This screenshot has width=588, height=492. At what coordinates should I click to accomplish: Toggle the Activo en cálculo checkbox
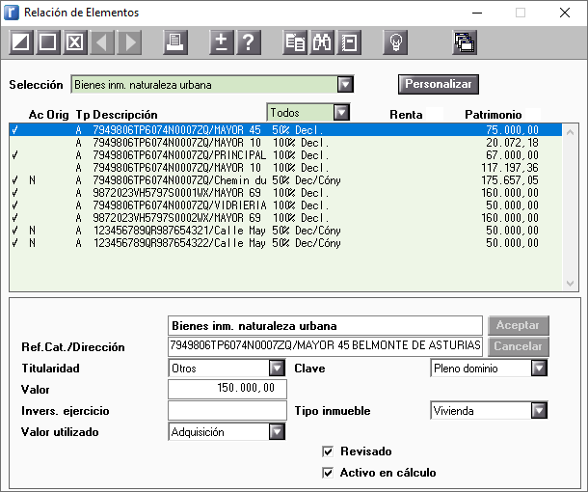tap(328, 473)
